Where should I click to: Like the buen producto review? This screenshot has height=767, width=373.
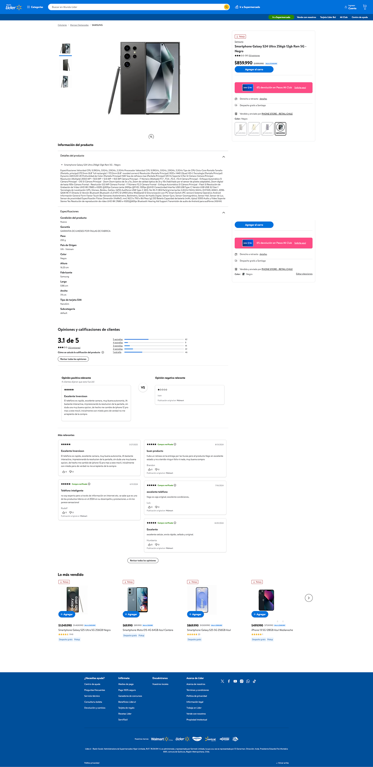(x=150, y=469)
